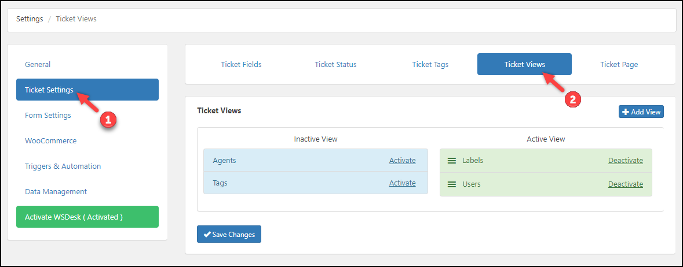The image size is (683, 267).
Task: Open Triggers & Automation section
Action: coord(63,166)
